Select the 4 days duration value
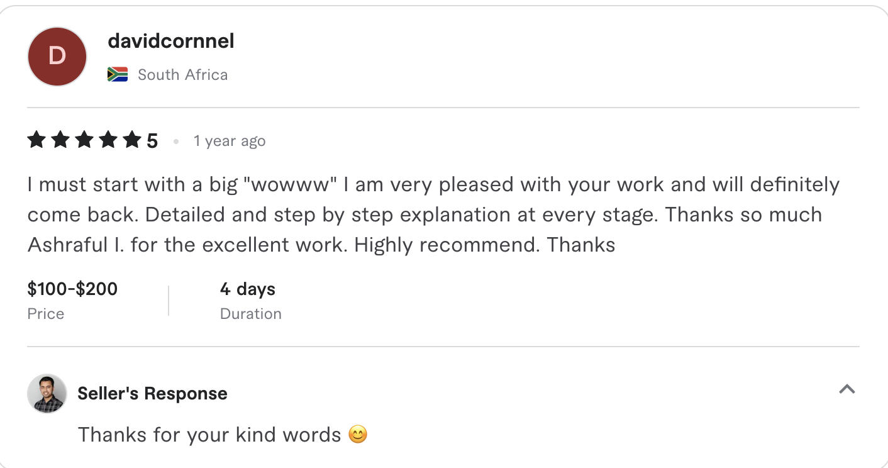This screenshot has height=468, width=888. coord(247,289)
